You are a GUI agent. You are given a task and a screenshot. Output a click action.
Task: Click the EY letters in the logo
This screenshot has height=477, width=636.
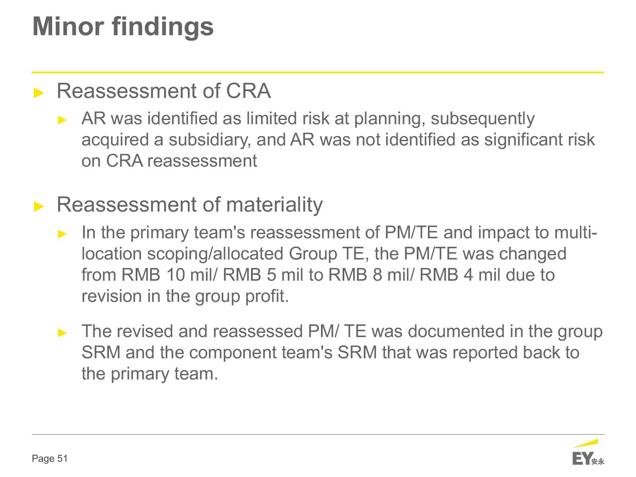coord(581,459)
